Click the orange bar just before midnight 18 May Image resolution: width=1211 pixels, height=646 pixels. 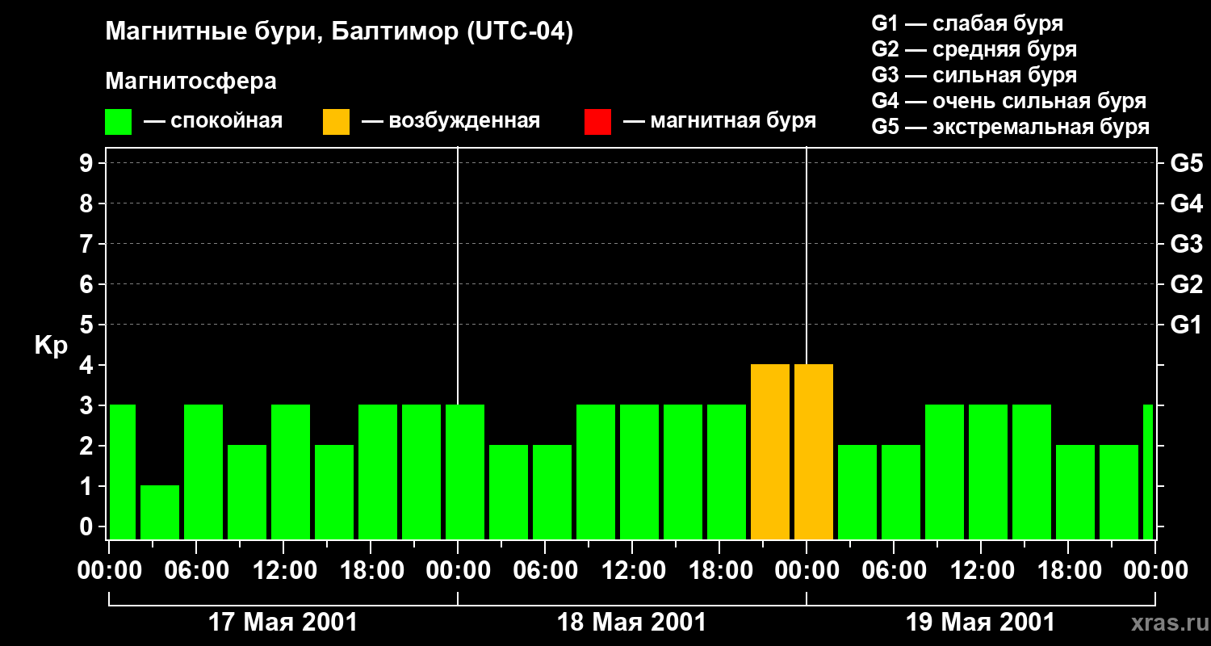coord(769,451)
